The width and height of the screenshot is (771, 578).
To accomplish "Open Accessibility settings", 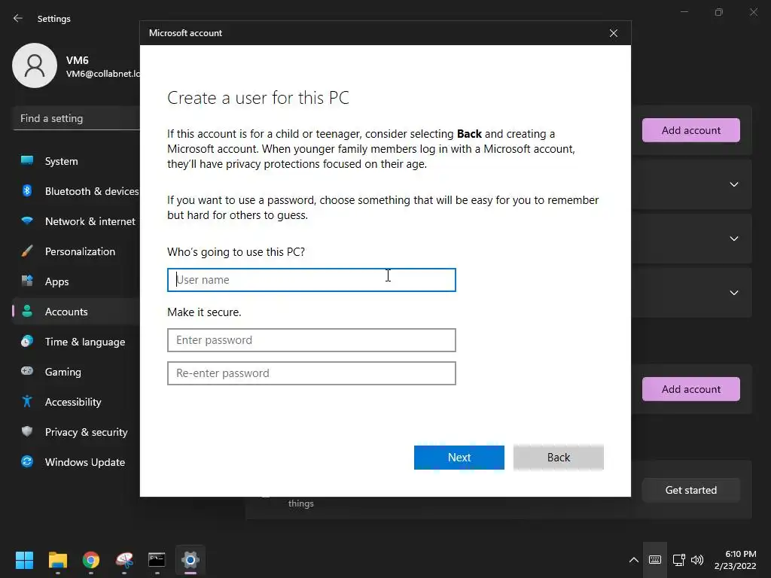I will [76, 402].
